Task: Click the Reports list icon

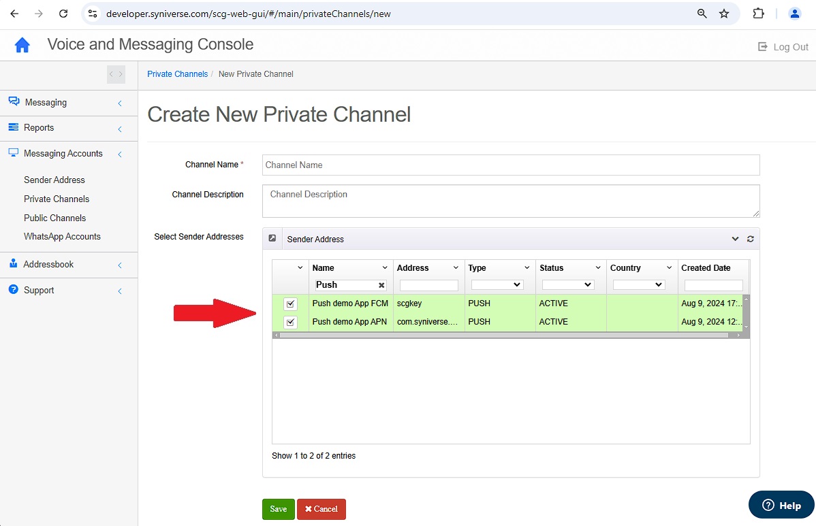Action: [x=14, y=127]
